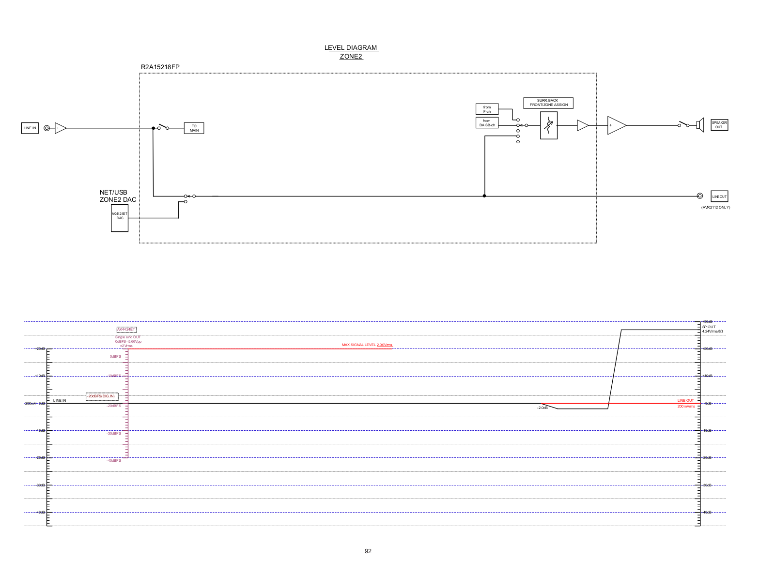Click the volume control block symbol
775x575 pixels.
(x=548, y=125)
